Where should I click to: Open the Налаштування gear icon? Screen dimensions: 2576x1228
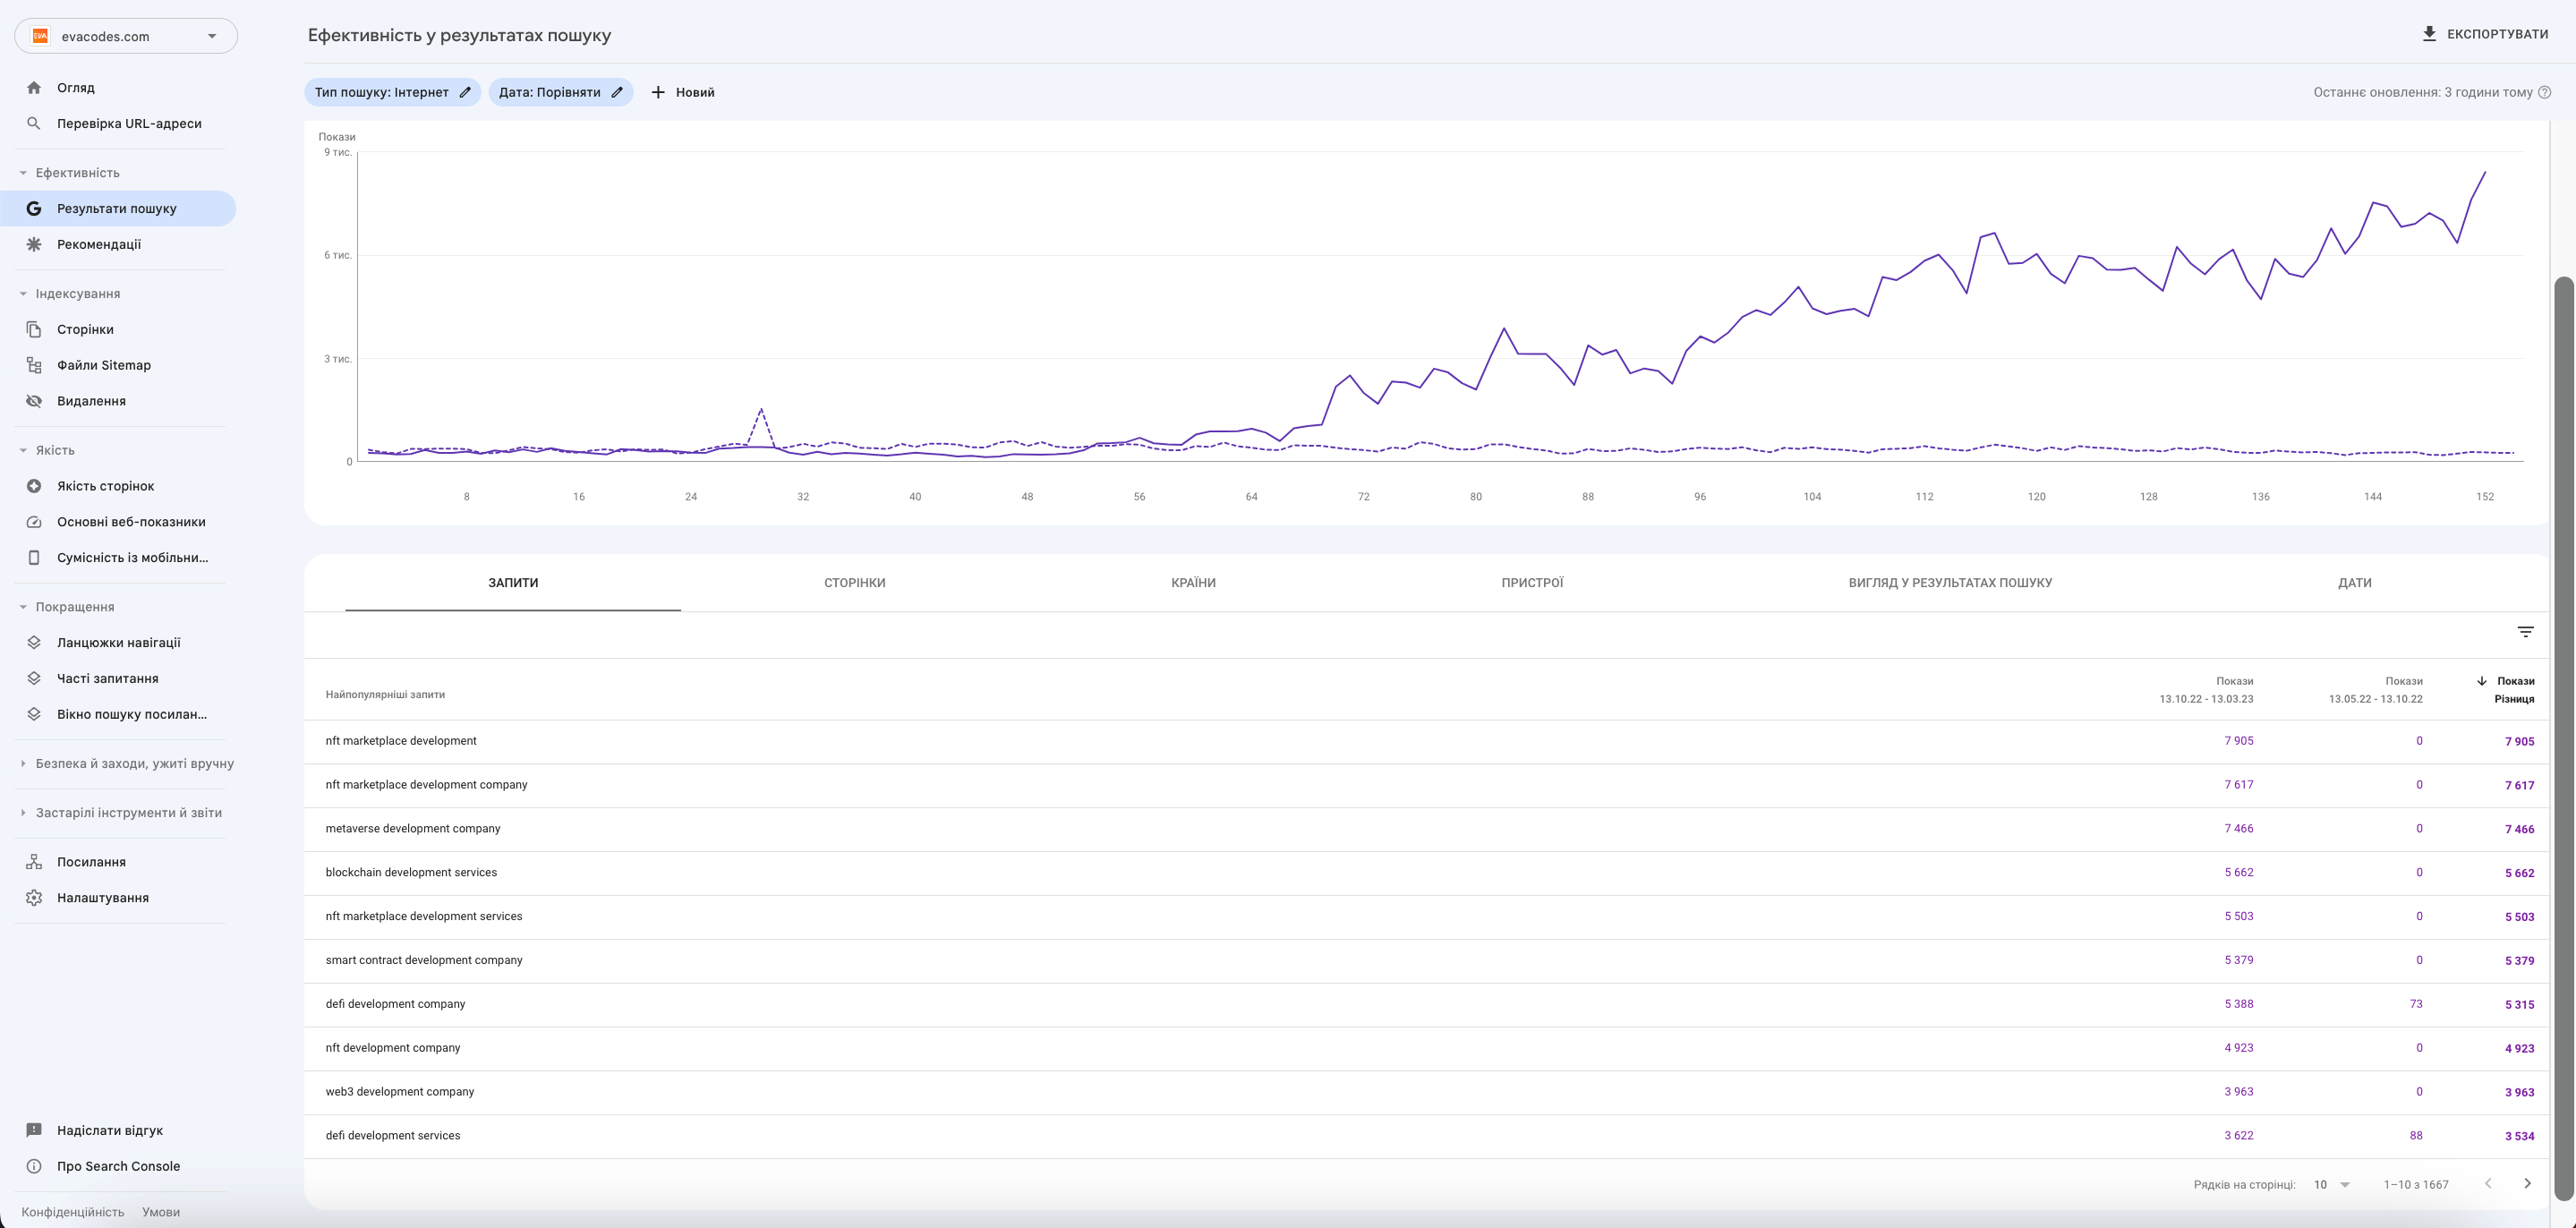click(x=34, y=898)
